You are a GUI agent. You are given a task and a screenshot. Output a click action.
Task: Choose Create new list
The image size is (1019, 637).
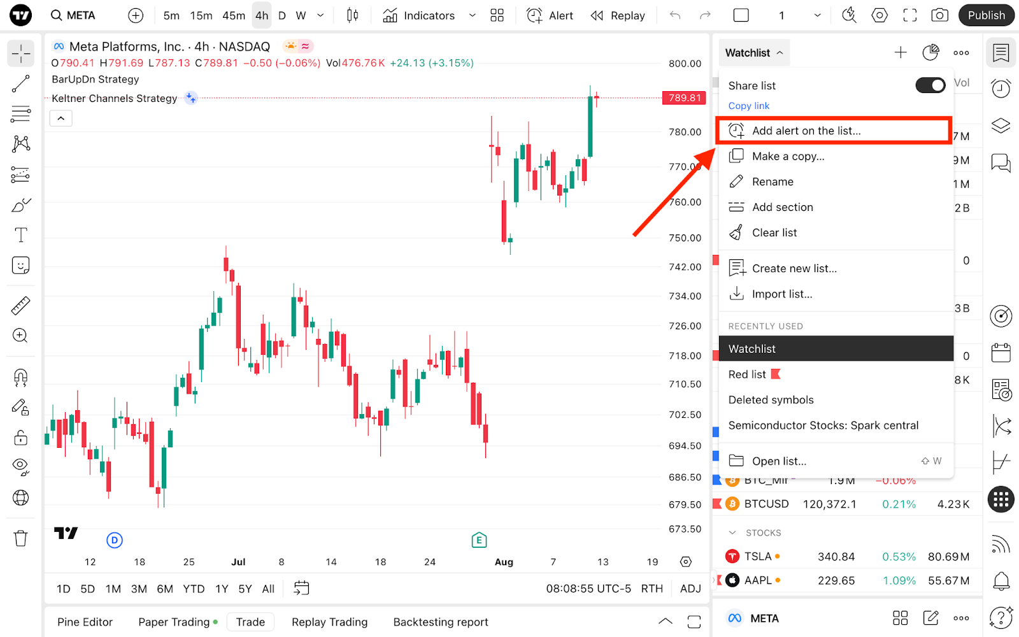[x=836, y=268]
